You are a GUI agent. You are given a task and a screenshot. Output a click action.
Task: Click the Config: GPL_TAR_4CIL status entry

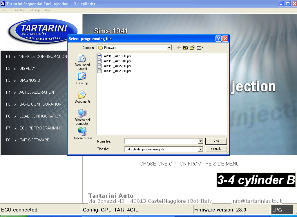(111, 210)
